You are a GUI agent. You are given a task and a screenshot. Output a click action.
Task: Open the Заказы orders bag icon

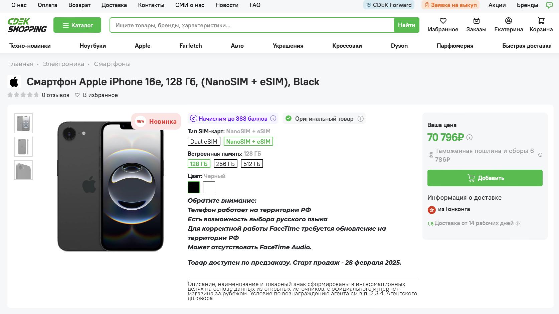coord(476,21)
